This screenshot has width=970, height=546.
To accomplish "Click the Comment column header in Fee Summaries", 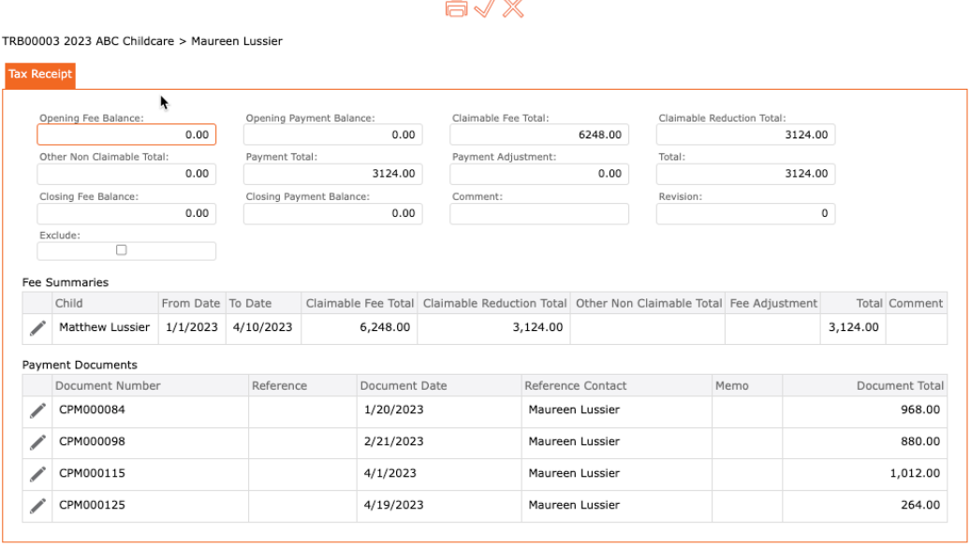I will 916,303.
